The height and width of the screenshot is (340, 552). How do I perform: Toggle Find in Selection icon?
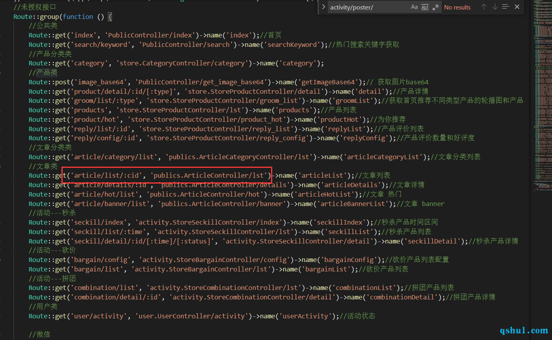(506, 7)
